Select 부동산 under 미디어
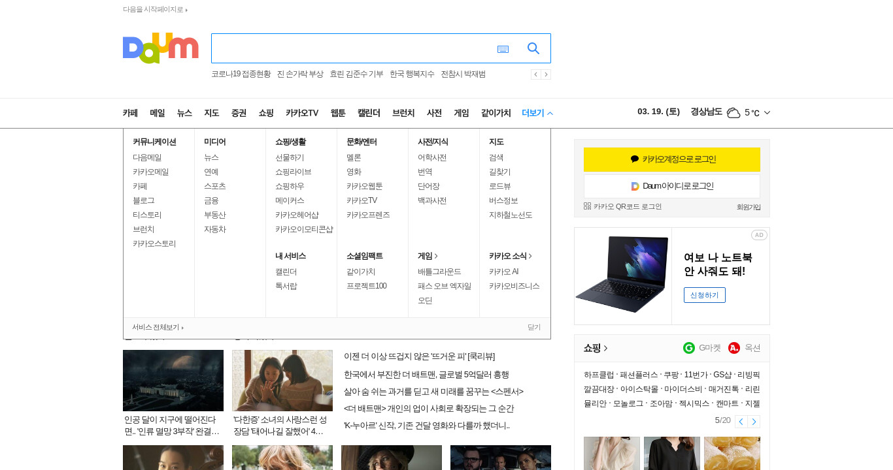This screenshot has width=893, height=470. pyautogui.click(x=215, y=215)
